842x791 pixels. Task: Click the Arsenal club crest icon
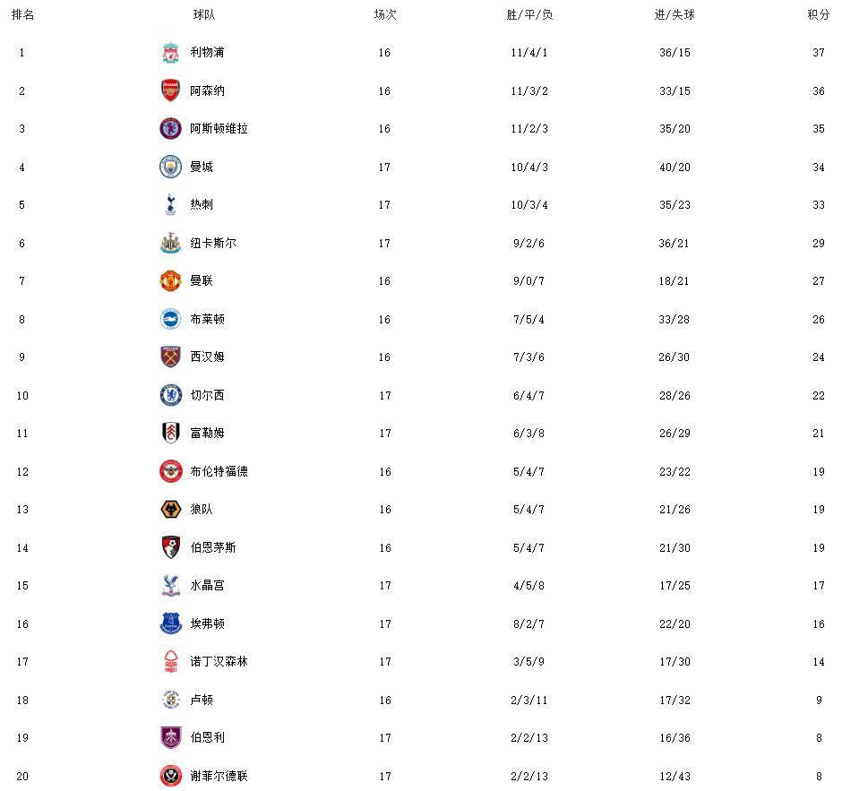pyautogui.click(x=170, y=90)
